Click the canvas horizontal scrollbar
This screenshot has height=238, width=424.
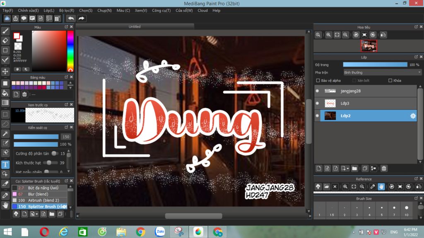coord(194,216)
